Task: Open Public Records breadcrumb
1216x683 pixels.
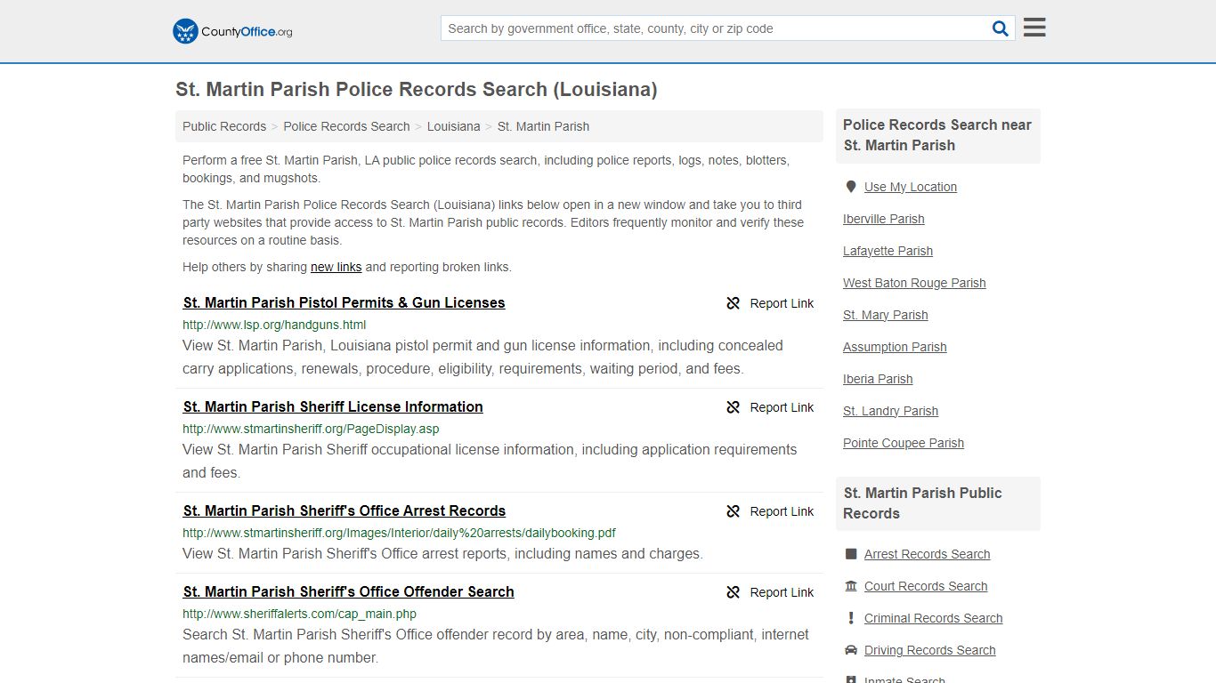Action: click(224, 126)
